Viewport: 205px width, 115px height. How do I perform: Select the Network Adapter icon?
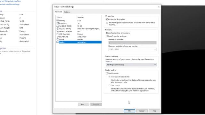click(58, 31)
